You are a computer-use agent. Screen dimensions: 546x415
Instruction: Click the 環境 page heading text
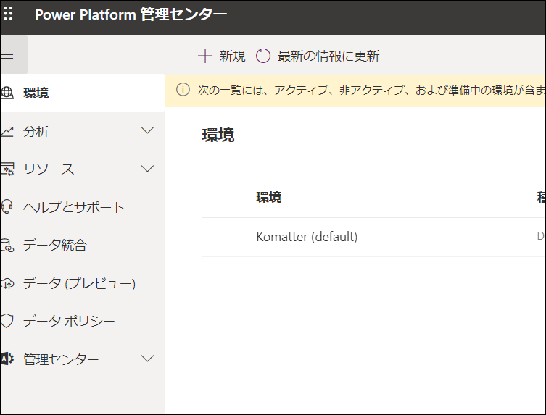click(218, 135)
